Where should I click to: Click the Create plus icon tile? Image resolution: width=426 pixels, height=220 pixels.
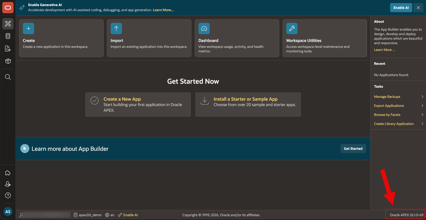(x=29, y=29)
